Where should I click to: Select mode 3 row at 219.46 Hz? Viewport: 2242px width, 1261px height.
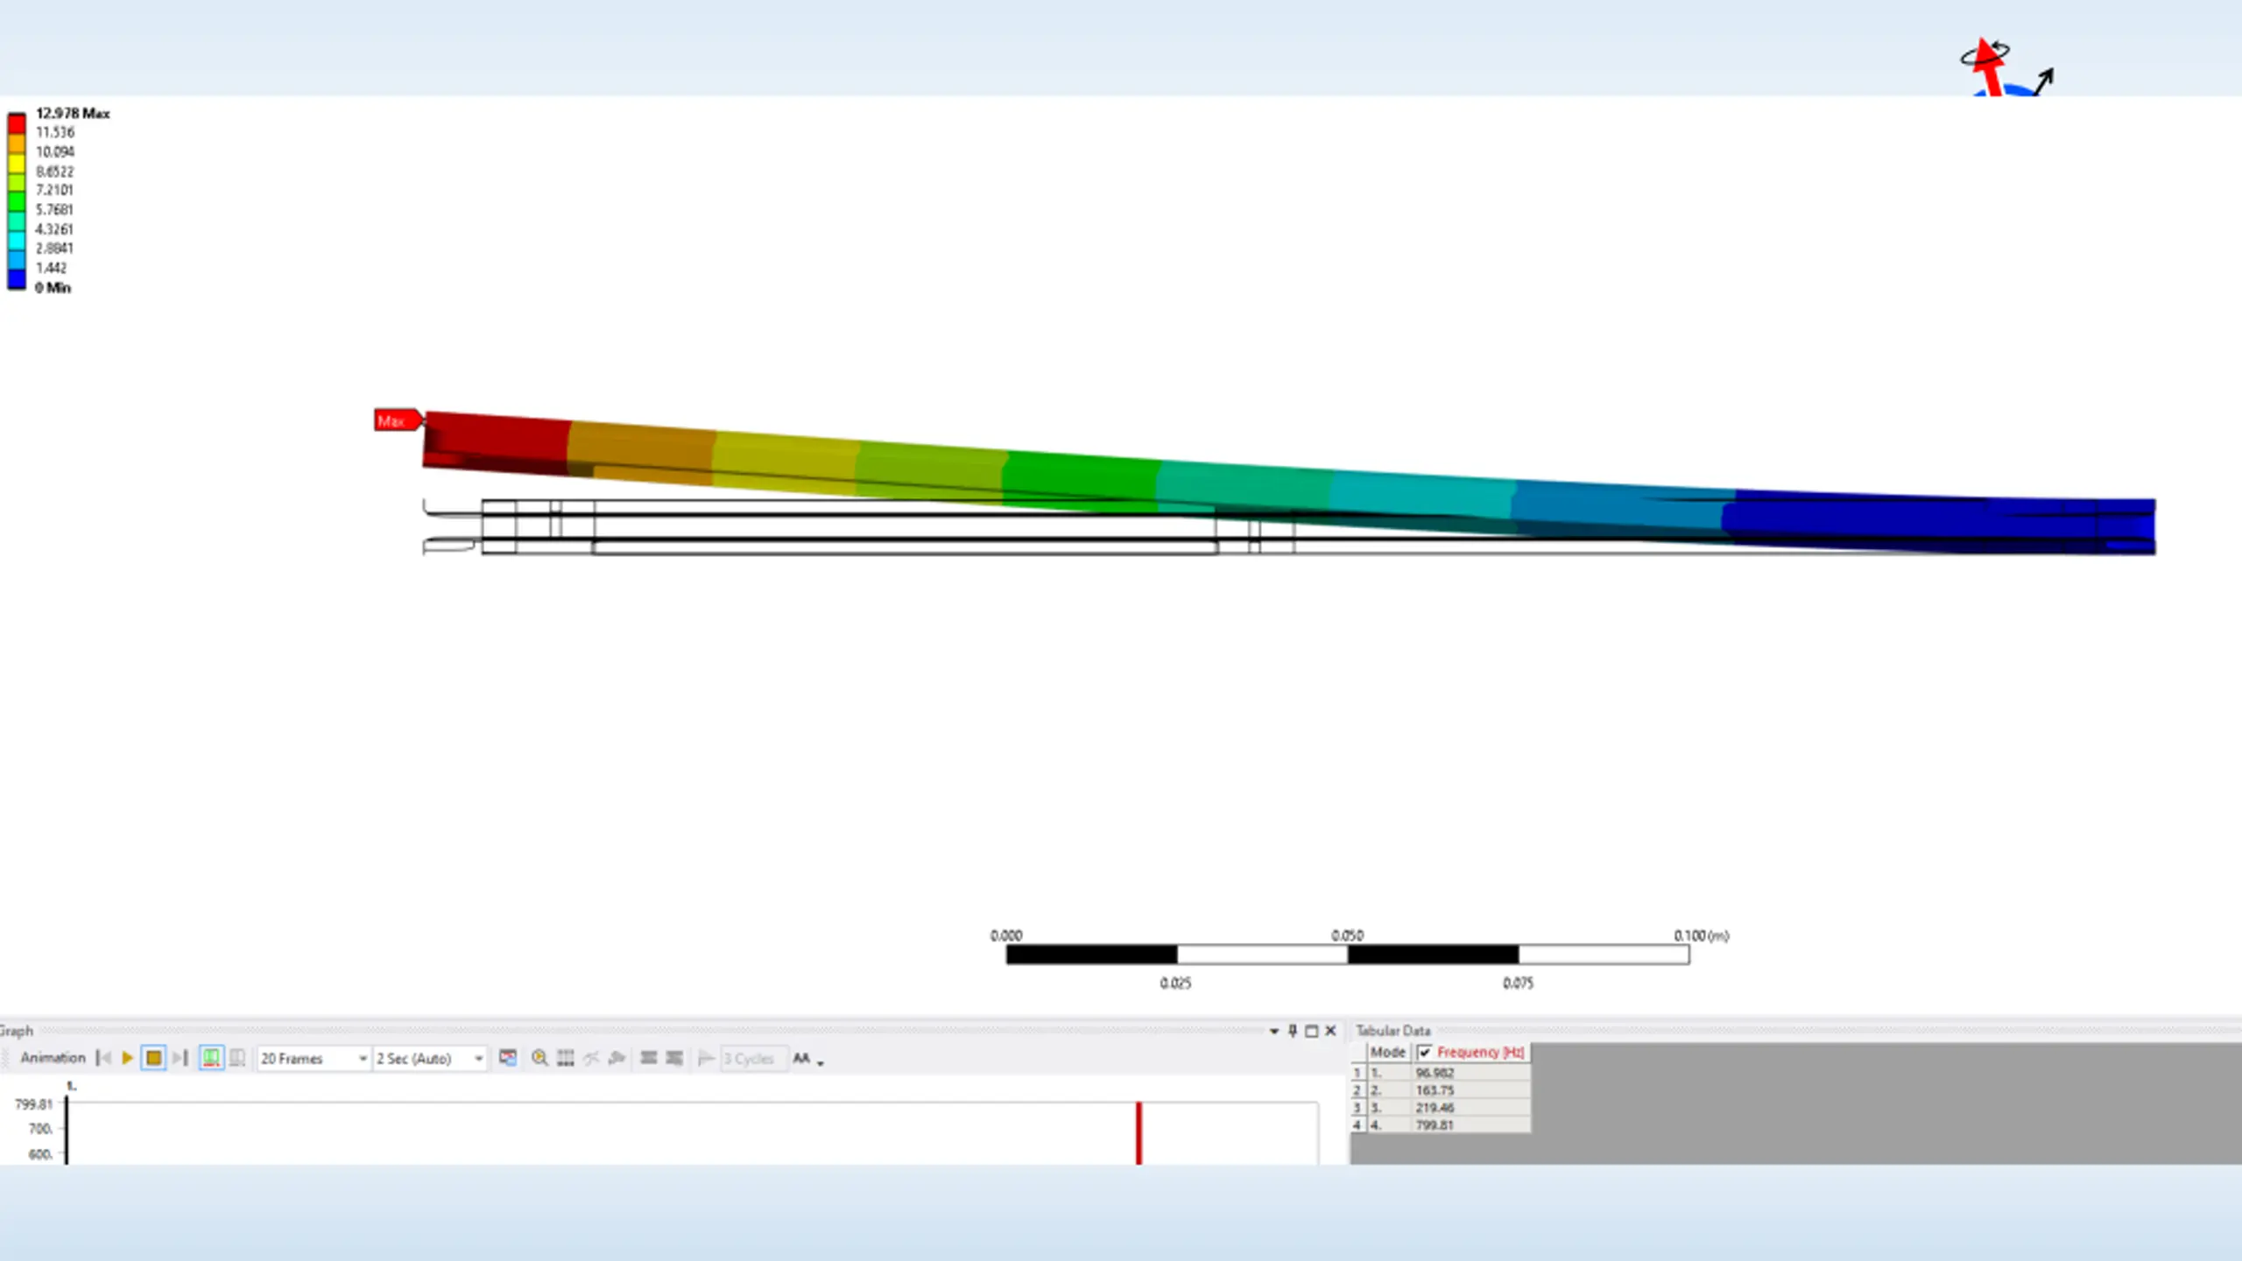1435,1108
